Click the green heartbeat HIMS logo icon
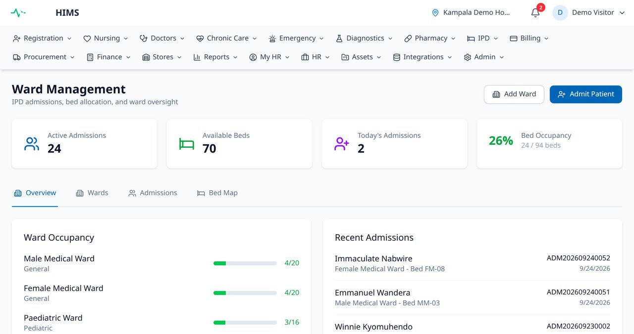 coord(18,13)
